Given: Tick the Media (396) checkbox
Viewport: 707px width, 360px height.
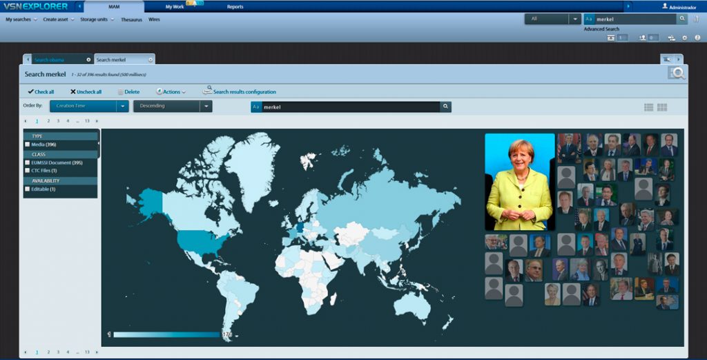Looking at the screenshot, I should (28, 144).
